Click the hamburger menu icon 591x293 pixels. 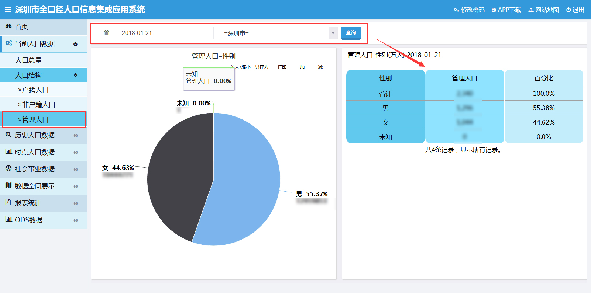click(8, 10)
